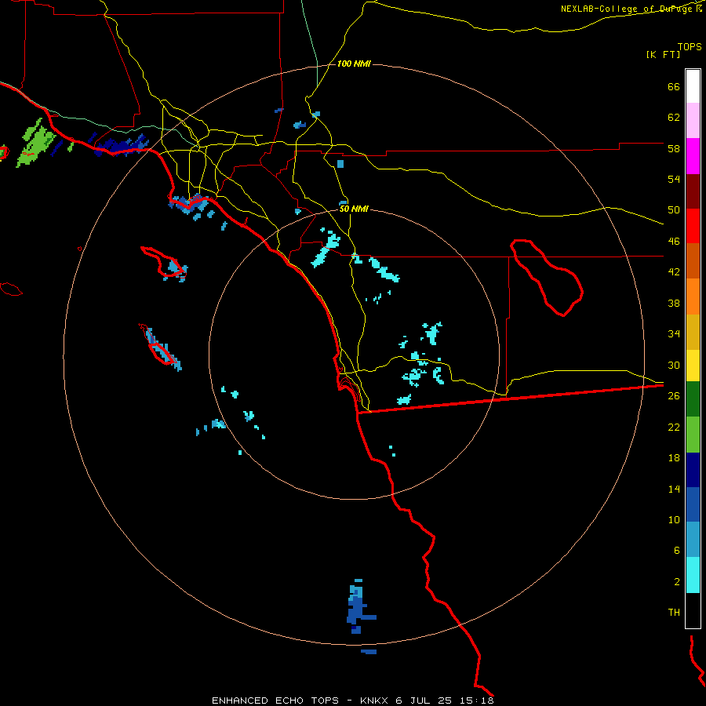Click the yellow legend swatch
Screen dimensions: 706x706
pos(693,366)
